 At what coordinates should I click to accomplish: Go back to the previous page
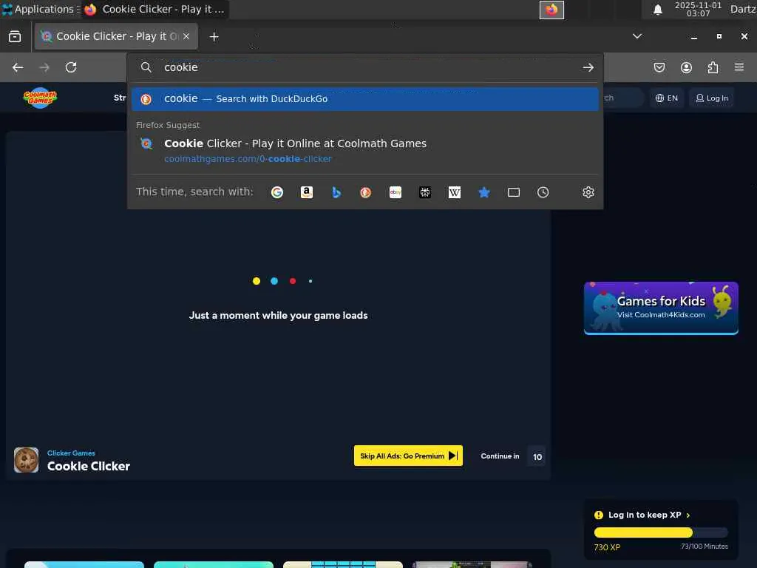pos(18,67)
